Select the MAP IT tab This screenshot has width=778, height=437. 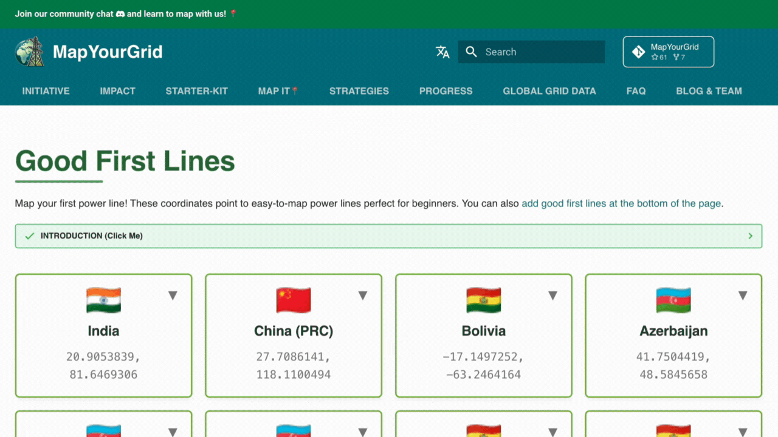[x=278, y=91]
